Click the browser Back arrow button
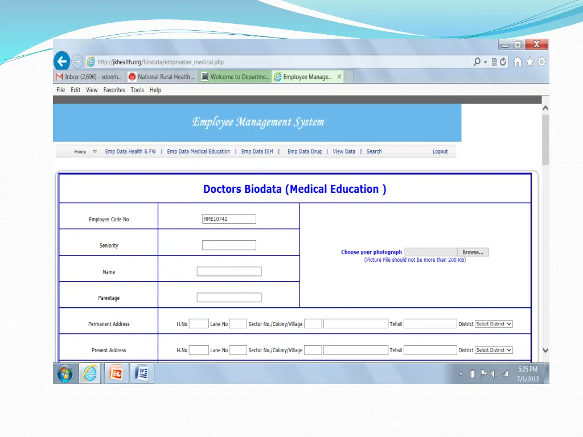583x437 pixels. (61, 61)
